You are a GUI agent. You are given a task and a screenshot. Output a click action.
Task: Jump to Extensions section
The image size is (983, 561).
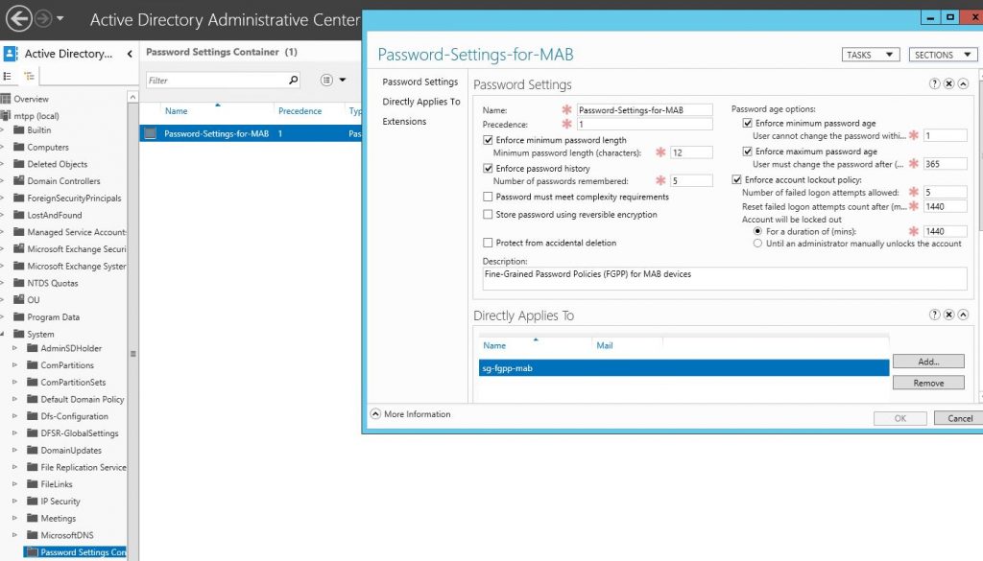404,122
